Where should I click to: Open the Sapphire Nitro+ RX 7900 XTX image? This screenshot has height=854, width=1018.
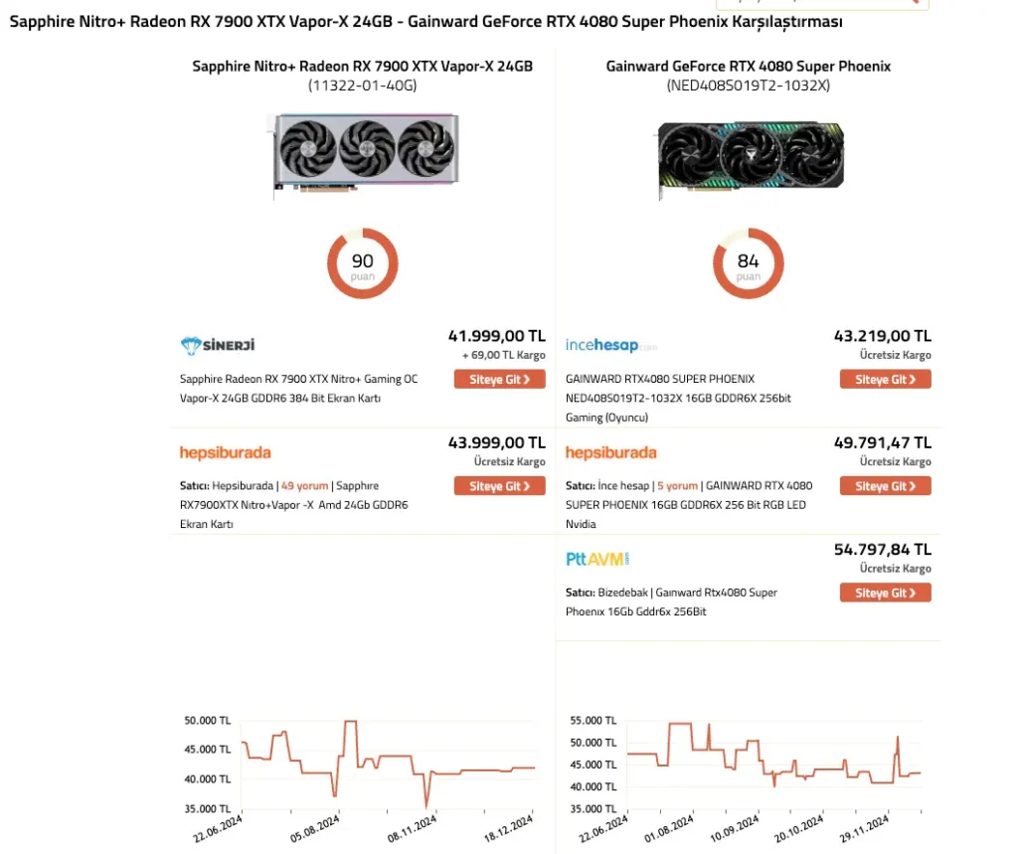[363, 156]
